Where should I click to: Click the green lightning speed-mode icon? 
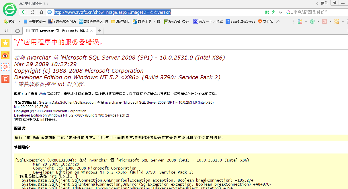click(x=273, y=12)
